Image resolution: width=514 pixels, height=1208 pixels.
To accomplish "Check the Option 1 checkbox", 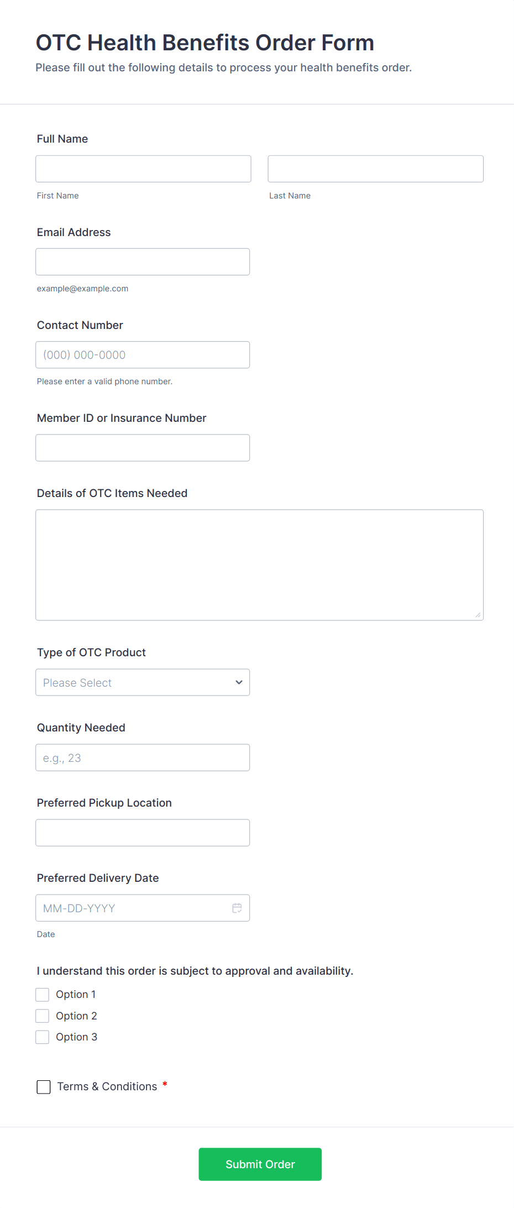I will 43,995.
